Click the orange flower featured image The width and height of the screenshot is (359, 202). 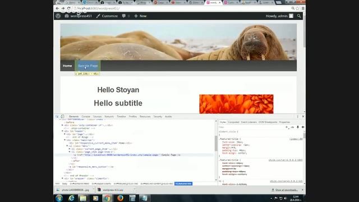[236, 104]
